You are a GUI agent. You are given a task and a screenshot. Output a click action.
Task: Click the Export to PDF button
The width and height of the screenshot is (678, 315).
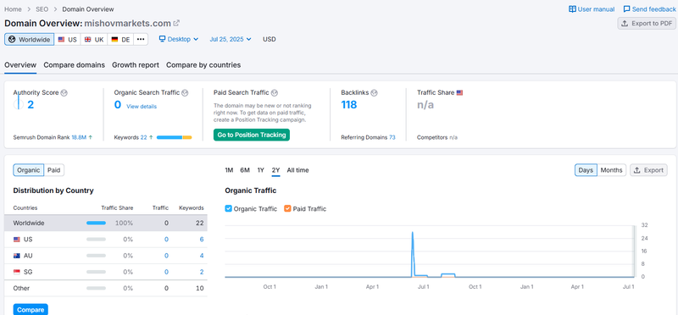point(647,24)
